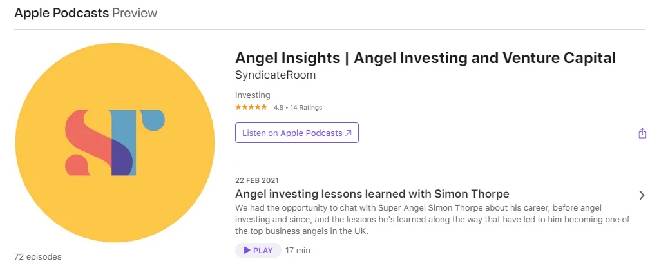Click the play triangle icon

tap(247, 251)
